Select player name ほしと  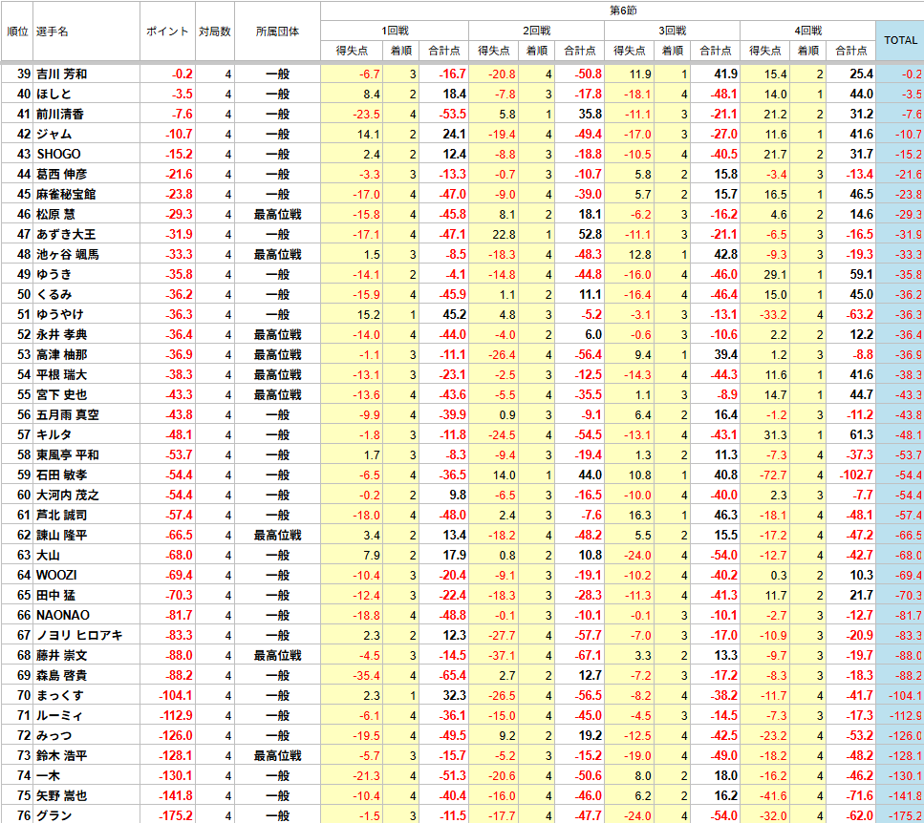click(54, 95)
